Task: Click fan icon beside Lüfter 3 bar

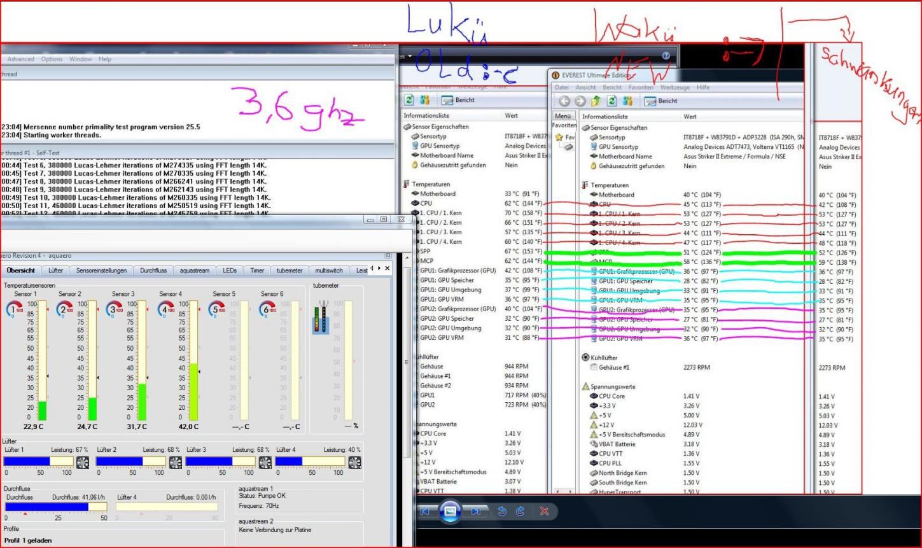Action: (x=265, y=462)
